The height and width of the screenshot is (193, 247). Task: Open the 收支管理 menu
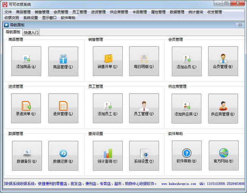[214, 12]
